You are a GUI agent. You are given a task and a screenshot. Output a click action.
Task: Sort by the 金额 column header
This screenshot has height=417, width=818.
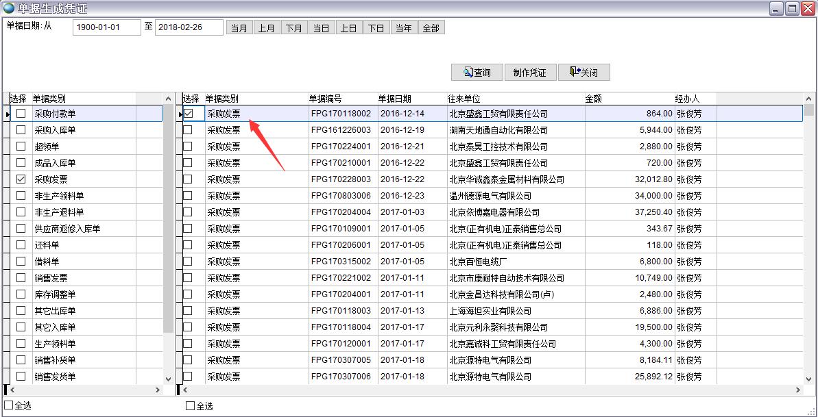coord(593,99)
